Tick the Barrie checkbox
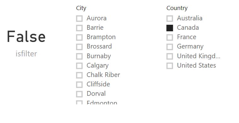Screen dimensions: 239x123 pos(79,28)
